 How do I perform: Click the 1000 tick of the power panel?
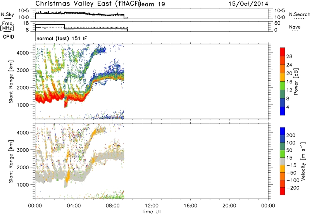(23, 105)
